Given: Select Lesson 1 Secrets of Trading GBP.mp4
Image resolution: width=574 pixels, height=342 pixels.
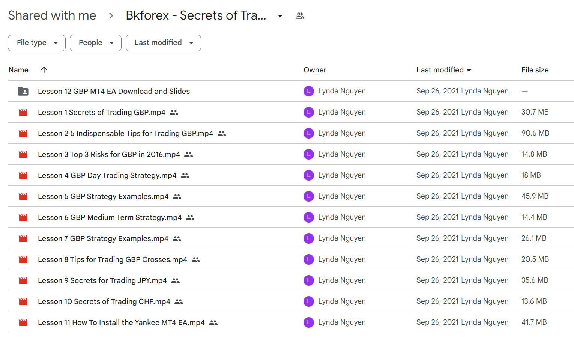Looking at the screenshot, I should (x=102, y=112).
